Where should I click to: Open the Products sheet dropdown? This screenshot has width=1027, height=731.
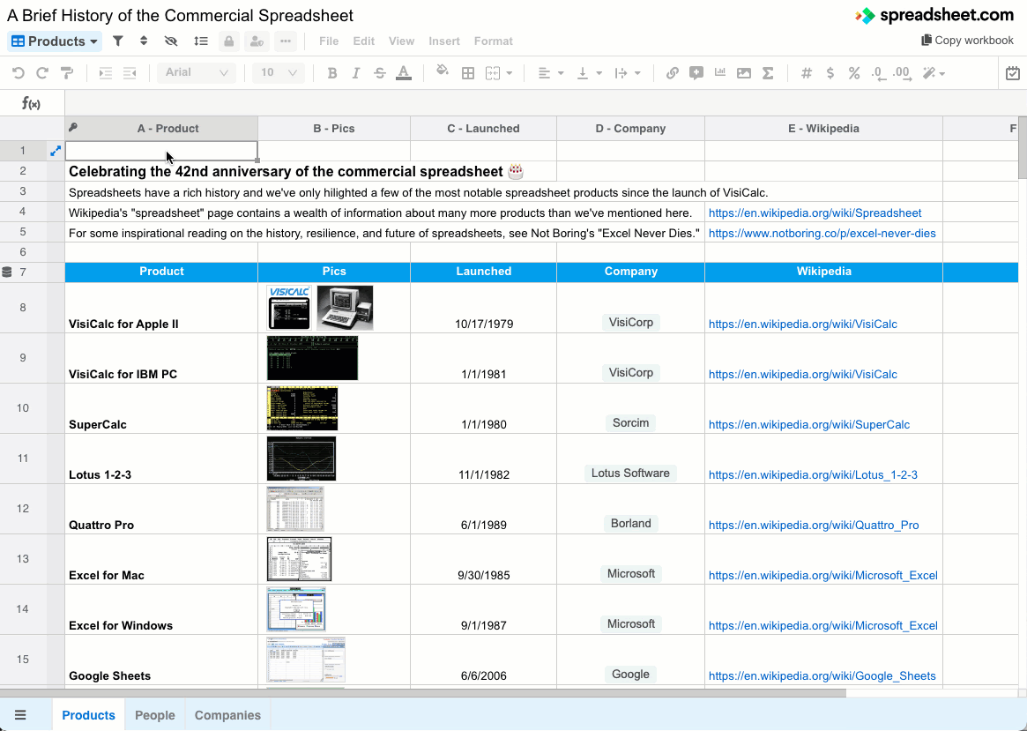tap(54, 41)
